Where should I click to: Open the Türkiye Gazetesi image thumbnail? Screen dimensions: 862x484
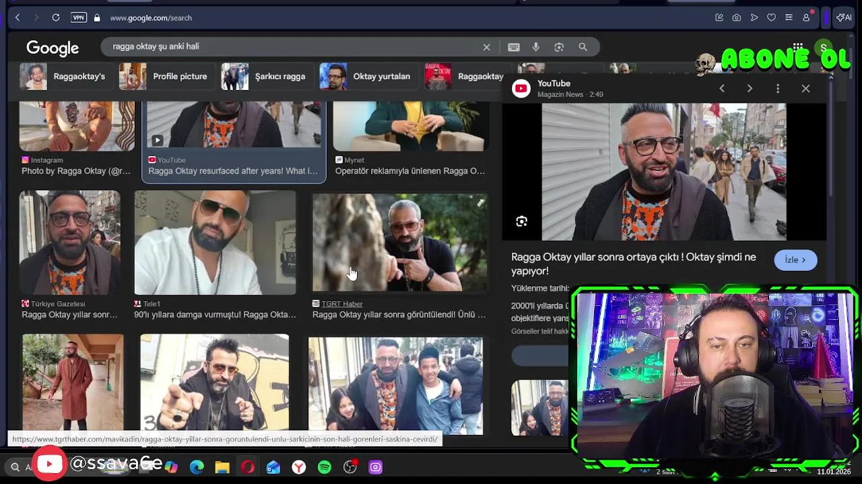tap(70, 243)
